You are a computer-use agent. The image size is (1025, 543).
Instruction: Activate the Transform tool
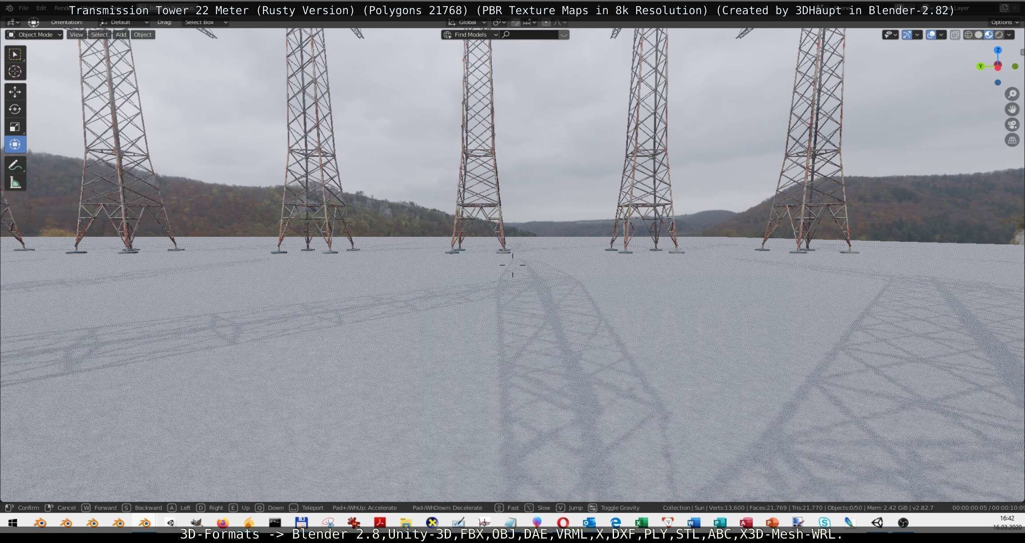pyautogui.click(x=15, y=144)
